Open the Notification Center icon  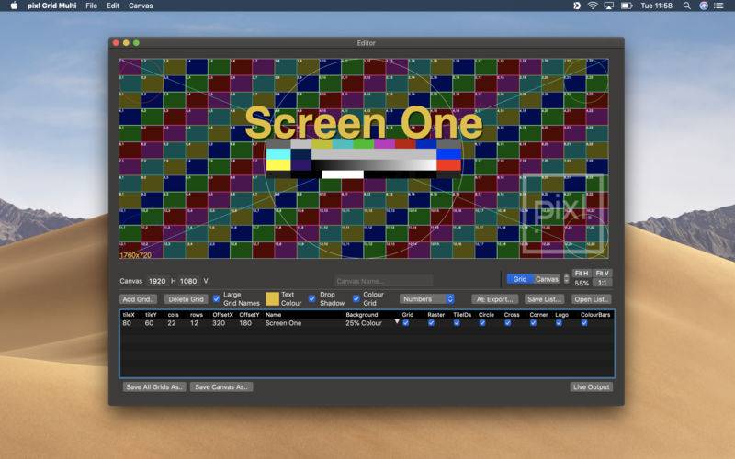click(718, 6)
